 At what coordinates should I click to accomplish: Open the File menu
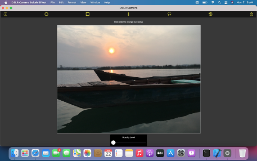tap(53, 3)
